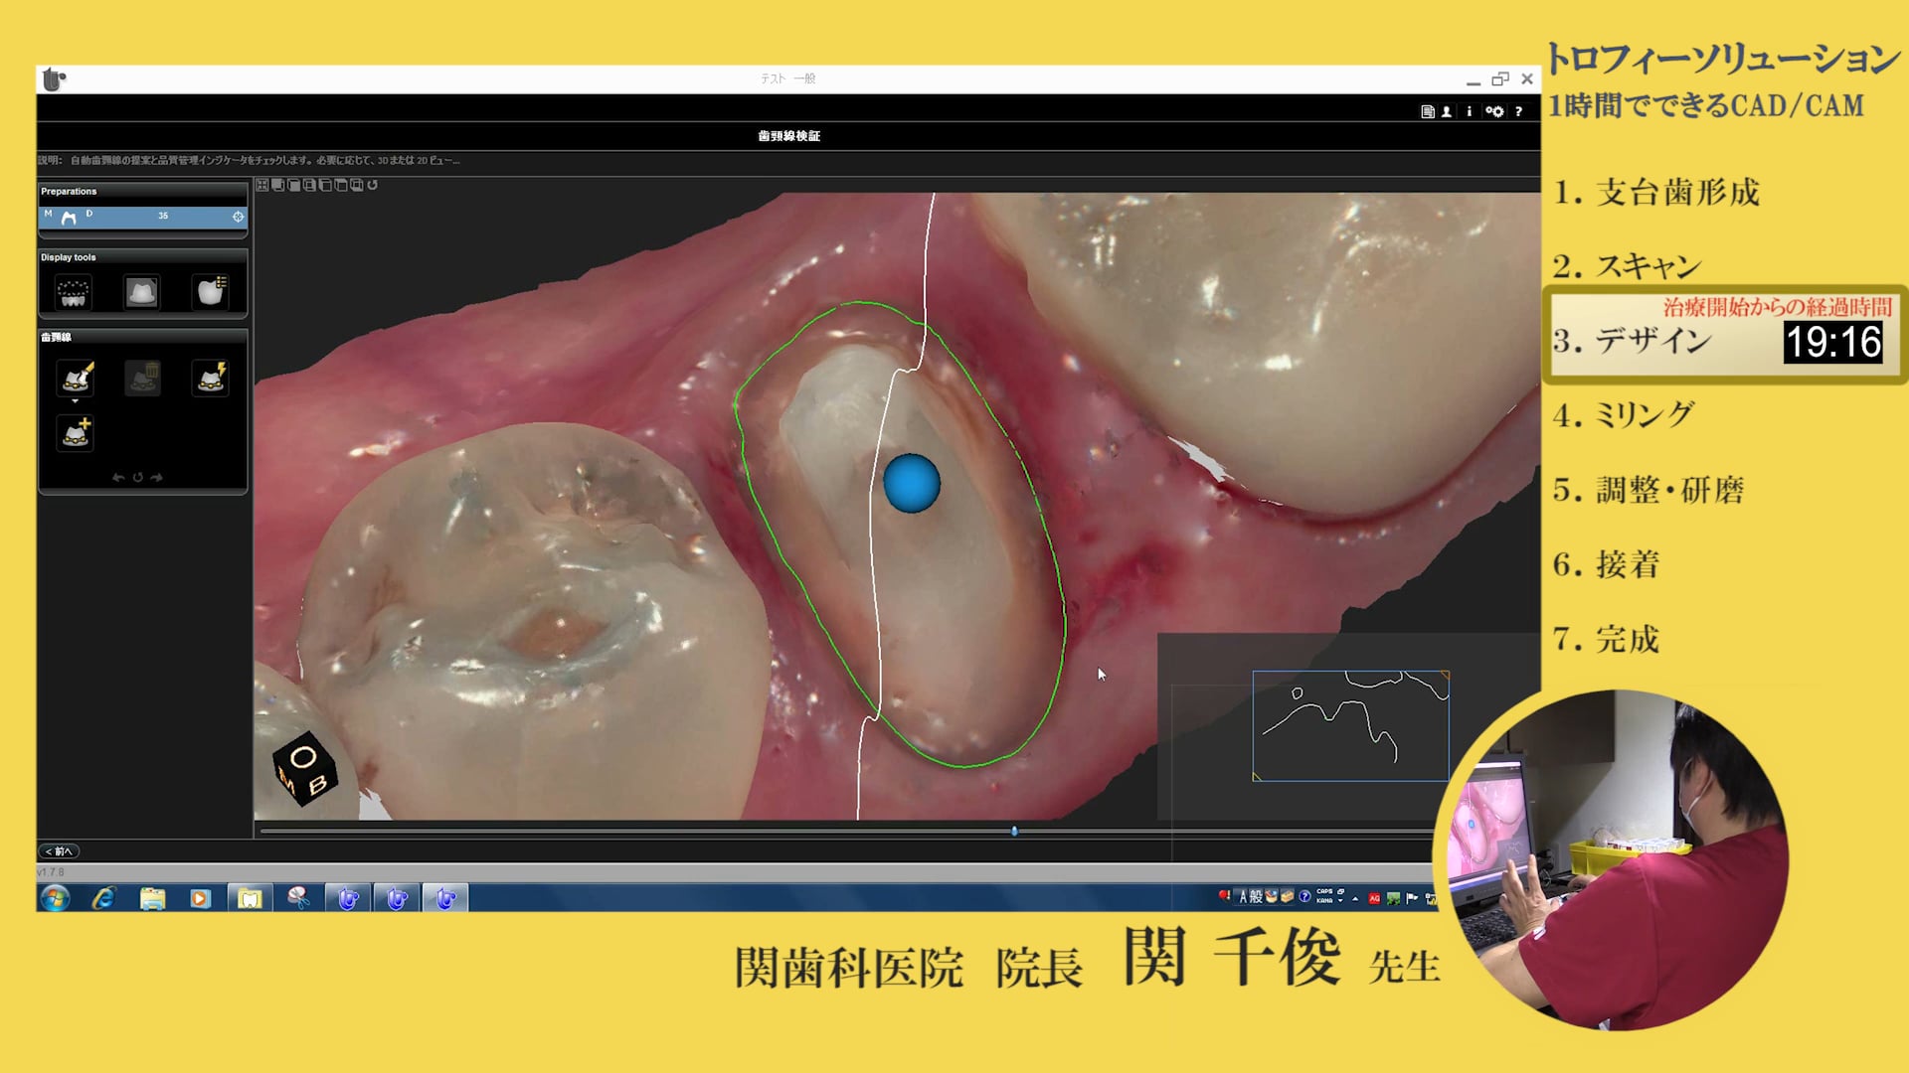Viewport: 1909px width, 1073px height.
Task: Open the information i icon
Action: pos(1470,112)
